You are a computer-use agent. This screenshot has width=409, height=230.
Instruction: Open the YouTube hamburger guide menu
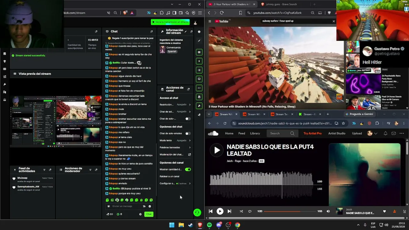coord(210,21)
